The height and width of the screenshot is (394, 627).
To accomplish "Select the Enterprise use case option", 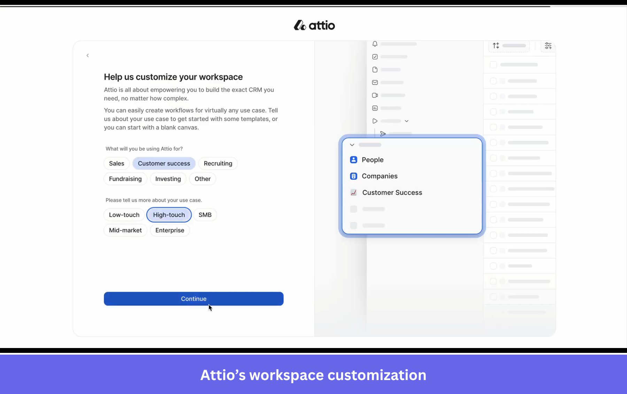I will click(170, 230).
